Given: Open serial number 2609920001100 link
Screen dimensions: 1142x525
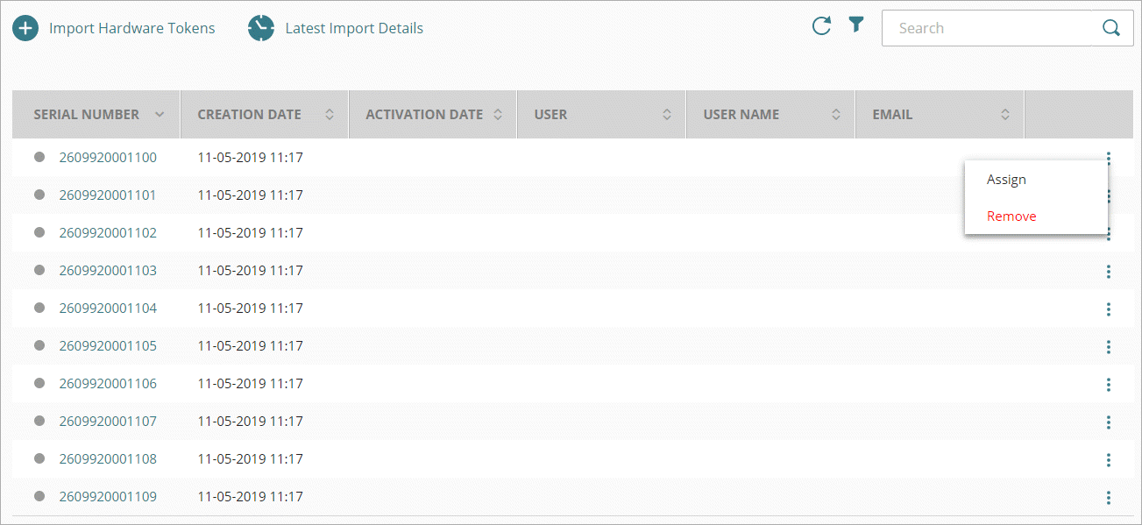Looking at the screenshot, I should [108, 158].
